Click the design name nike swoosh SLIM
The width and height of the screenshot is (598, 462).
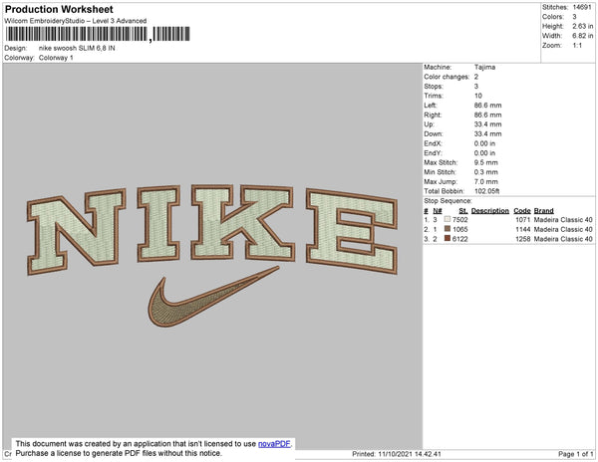coord(77,48)
